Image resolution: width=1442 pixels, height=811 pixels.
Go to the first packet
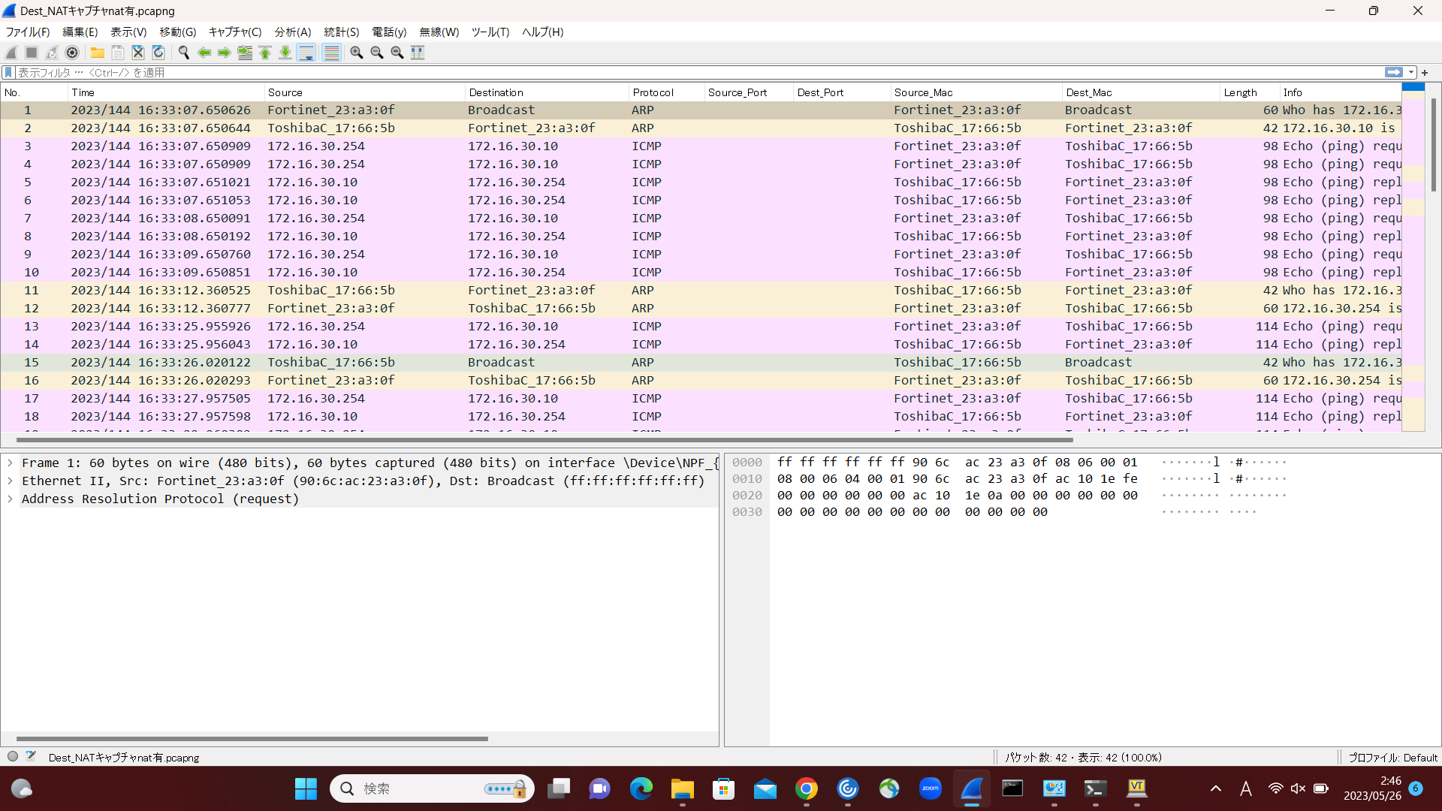point(265,53)
